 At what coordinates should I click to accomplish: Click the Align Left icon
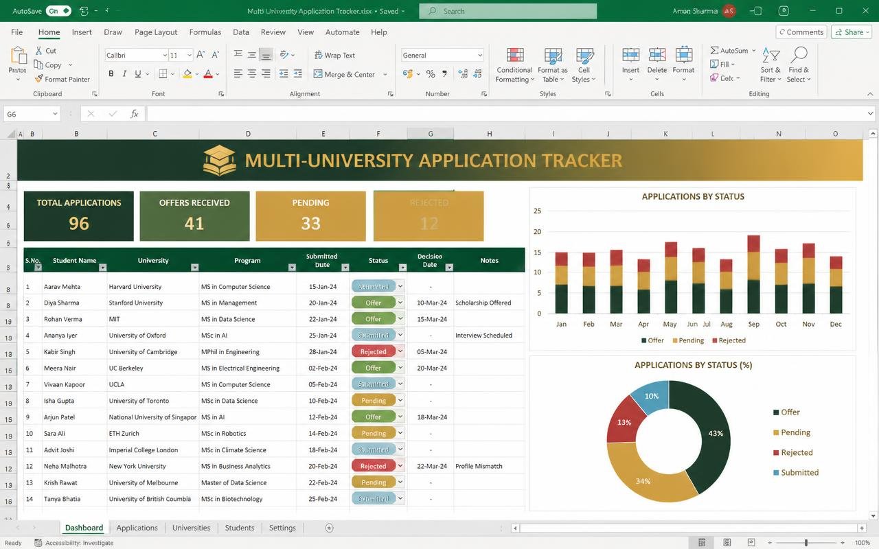click(x=238, y=74)
